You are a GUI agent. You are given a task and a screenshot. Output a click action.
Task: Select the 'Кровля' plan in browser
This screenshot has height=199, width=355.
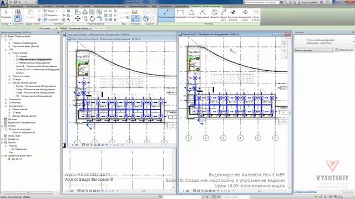[20, 73]
